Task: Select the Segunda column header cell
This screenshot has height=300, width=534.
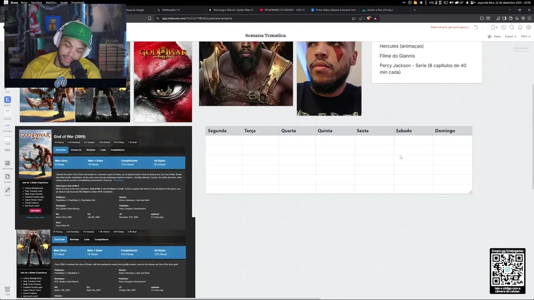Action: (x=224, y=131)
